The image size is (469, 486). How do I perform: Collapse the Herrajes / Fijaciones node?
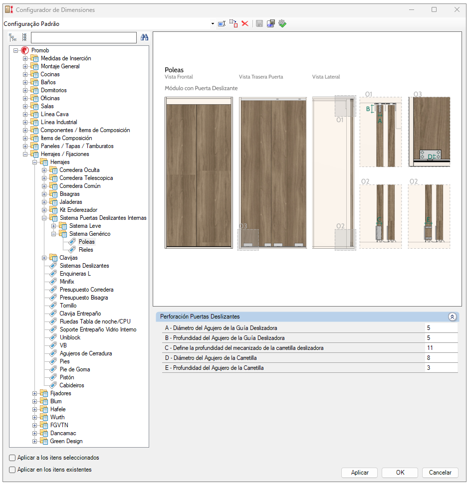tap(25, 154)
